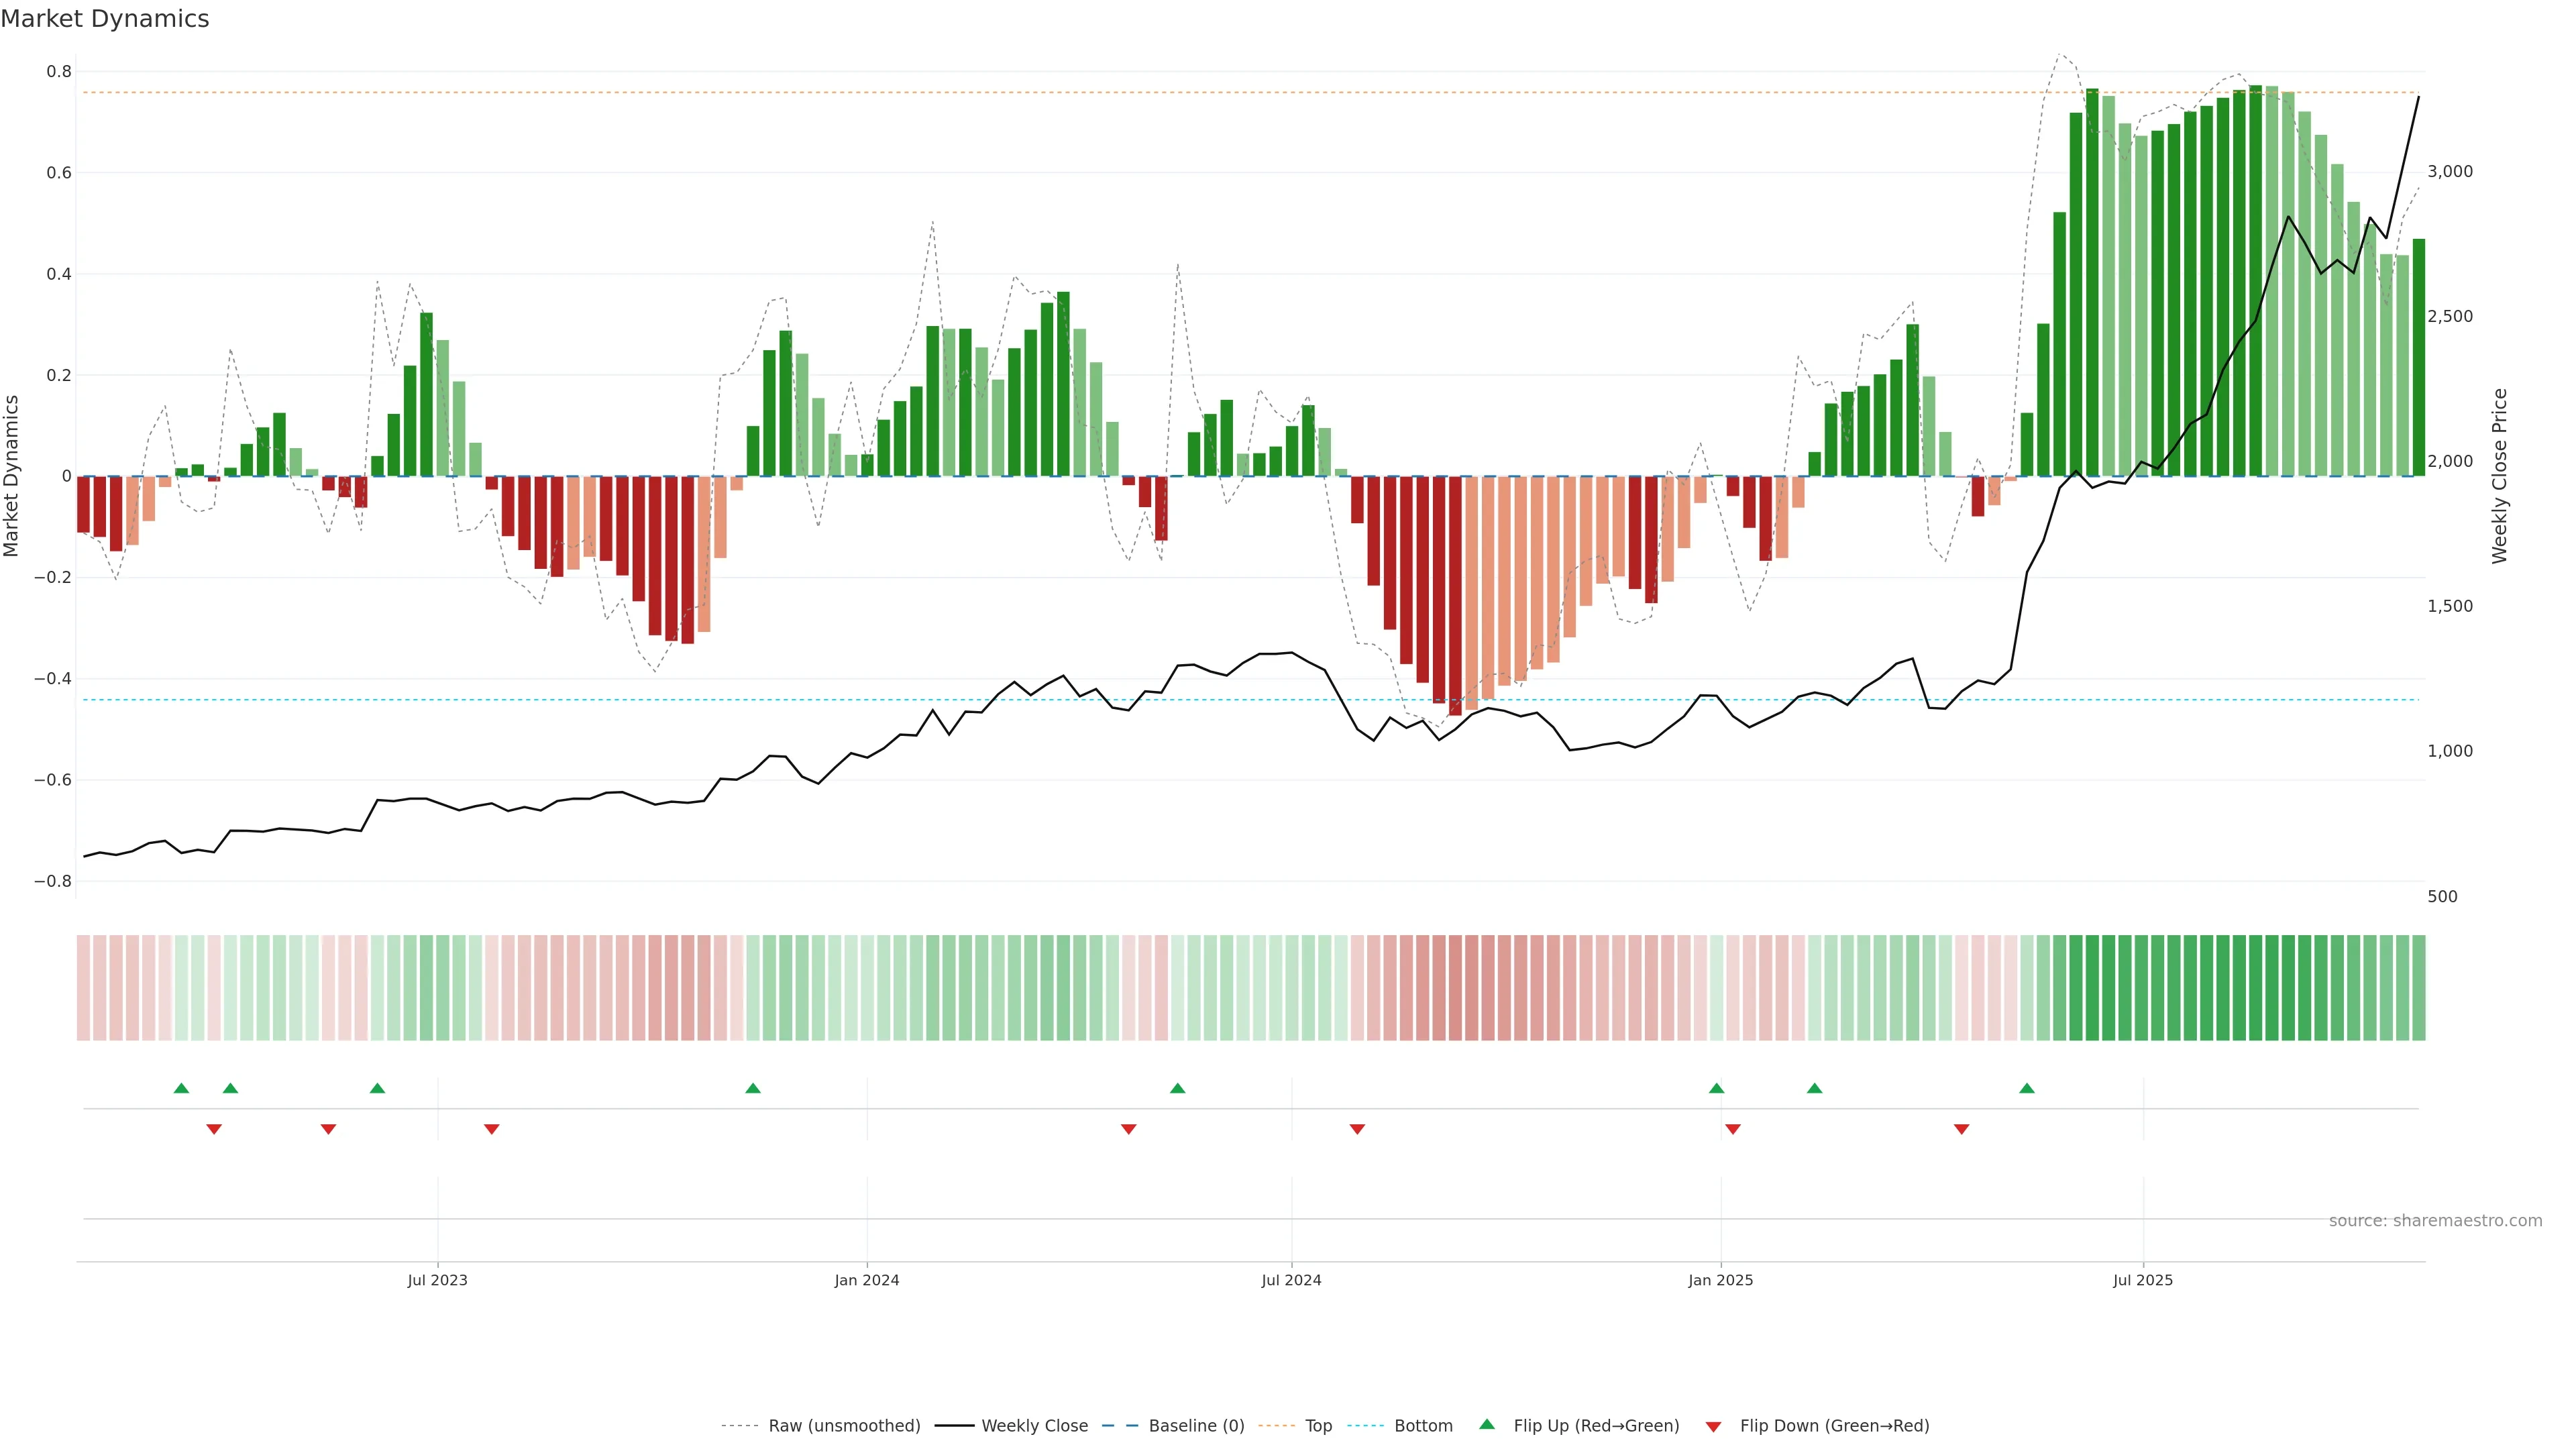This screenshot has height=1449, width=2576.
Task: Click the rightmost green Flip Up triangle marker
Action: point(2027,1088)
